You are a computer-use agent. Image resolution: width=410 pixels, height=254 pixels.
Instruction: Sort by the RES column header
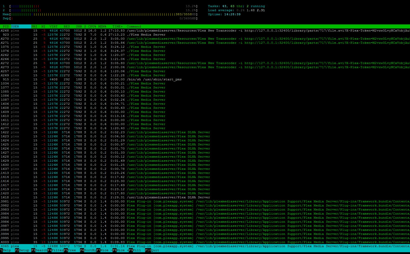[x=67, y=26]
